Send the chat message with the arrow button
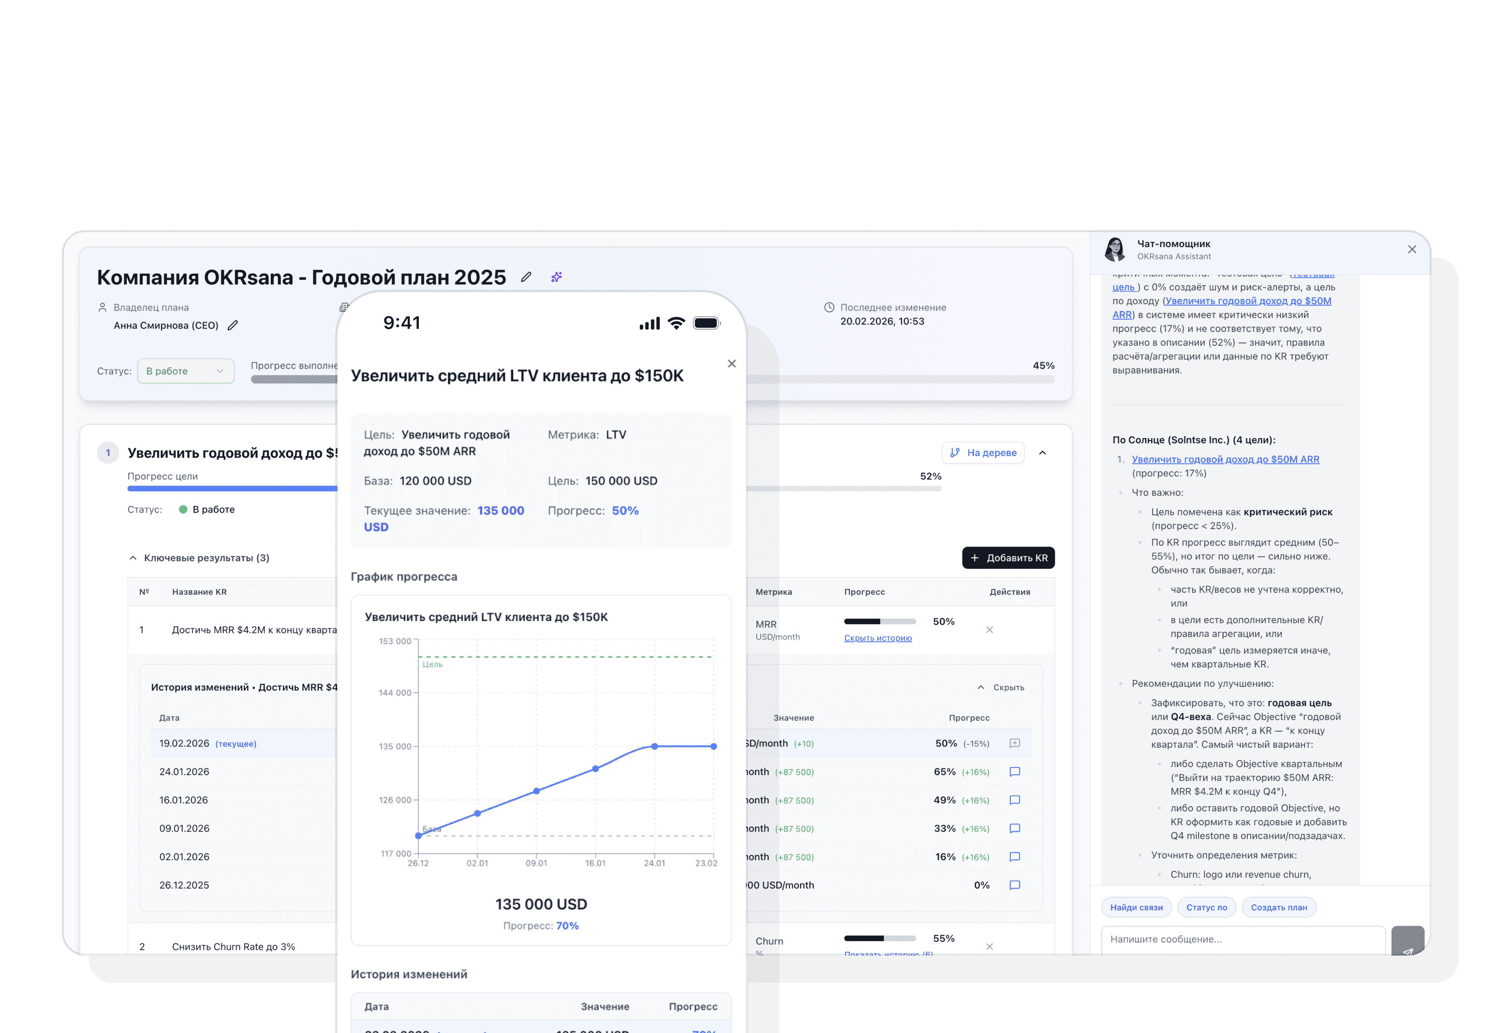 pyautogui.click(x=1408, y=941)
